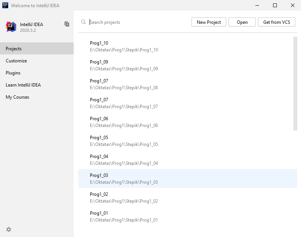Screen dimensions: 301x237
Task: Maximize the Welcome window
Action: coord(275,5)
